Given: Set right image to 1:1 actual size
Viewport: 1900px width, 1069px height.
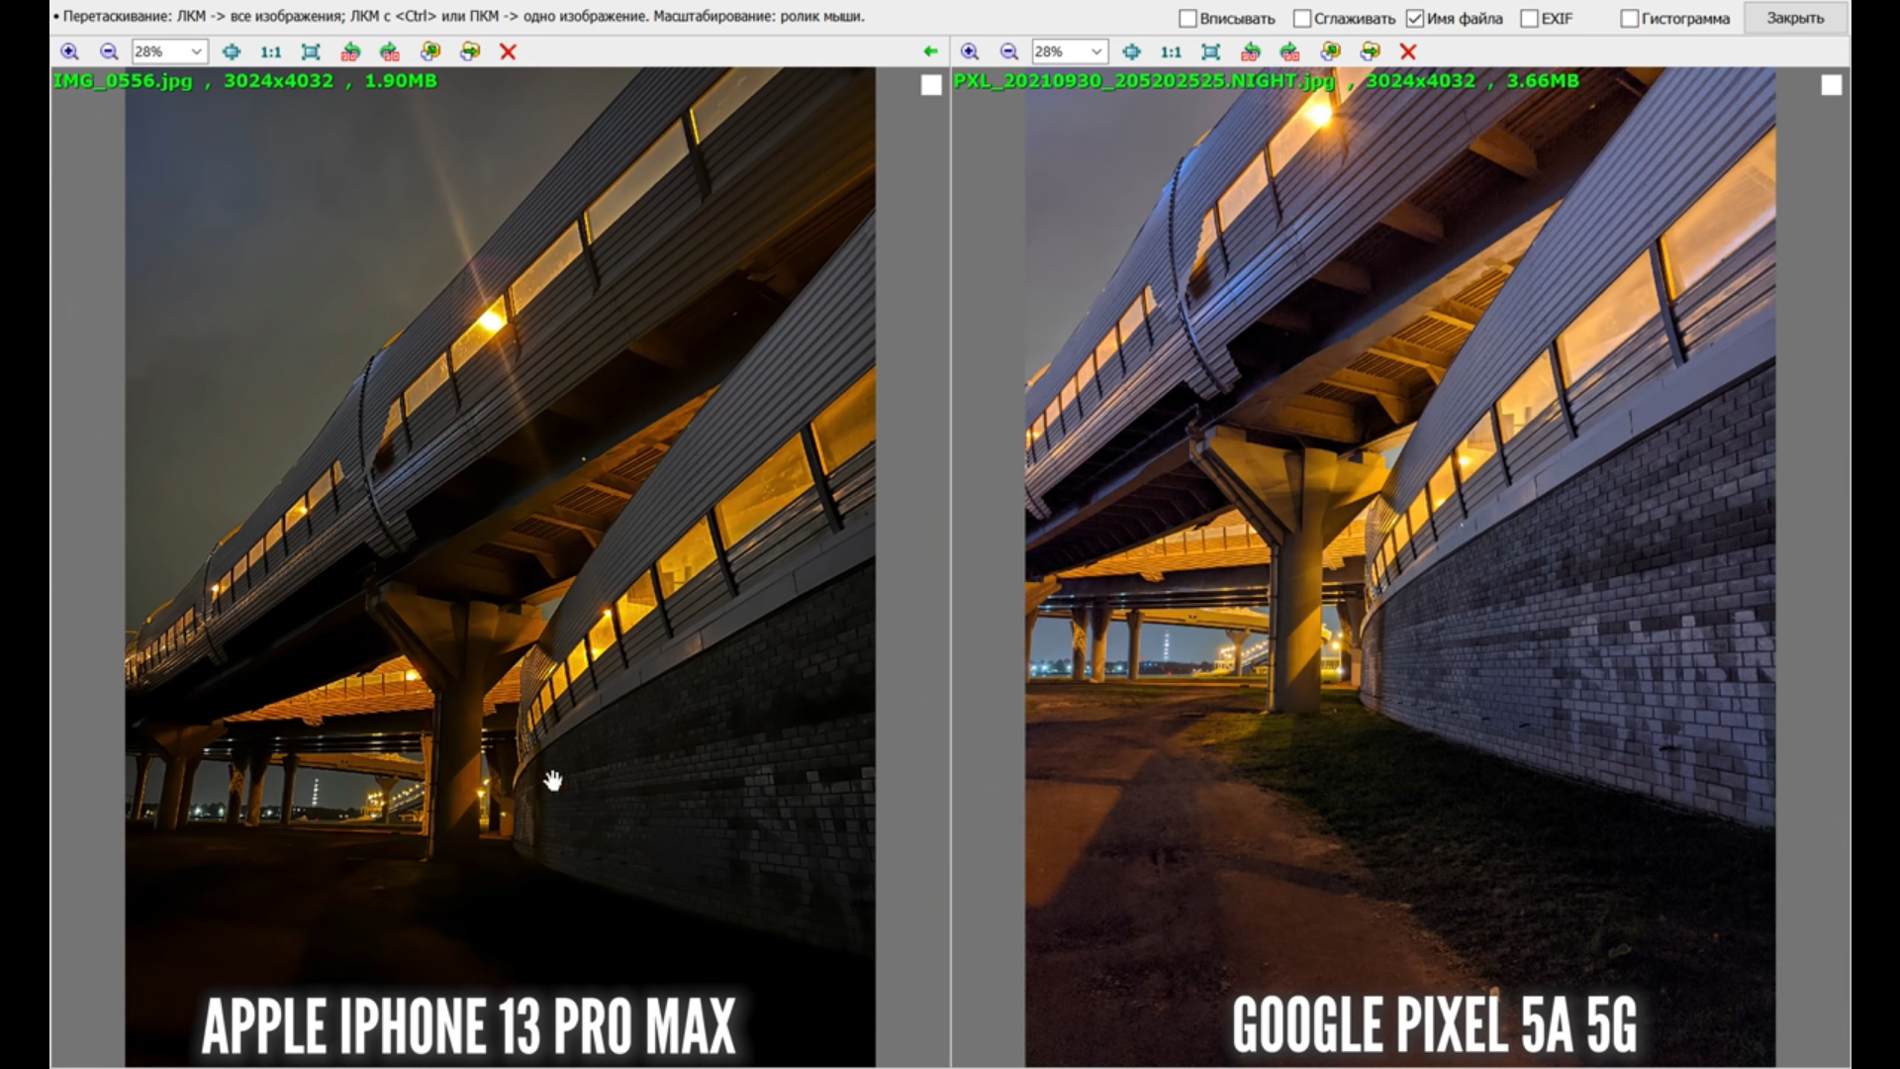Looking at the screenshot, I should click(1172, 51).
